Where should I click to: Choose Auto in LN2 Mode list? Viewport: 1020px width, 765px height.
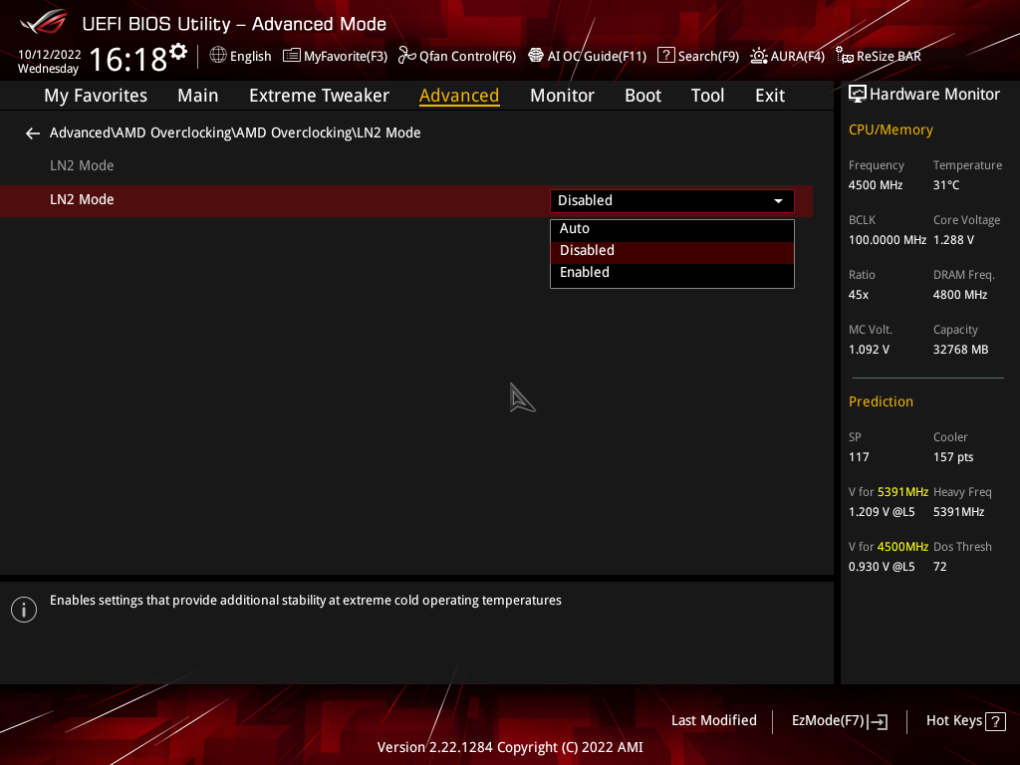click(672, 229)
